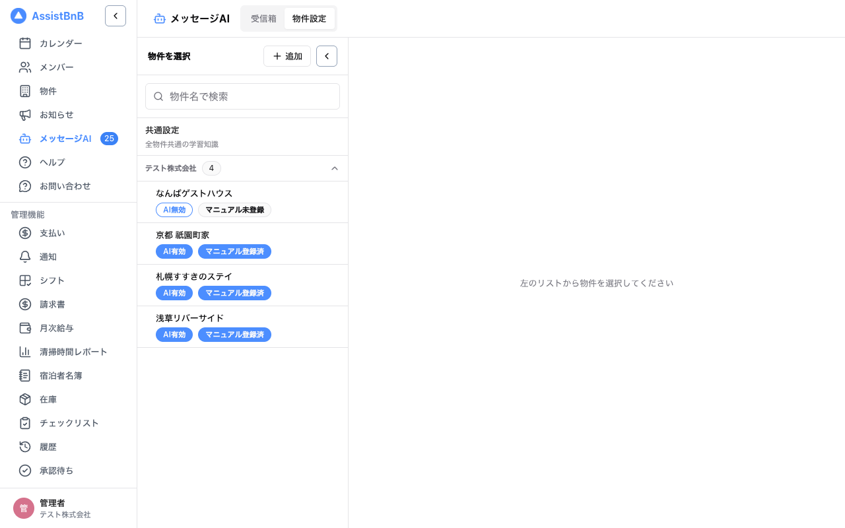Select なんばゲストハウス property
The height and width of the screenshot is (528, 845).
tap(242, 202)
